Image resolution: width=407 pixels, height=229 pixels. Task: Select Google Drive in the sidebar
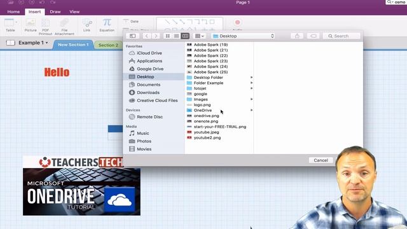pos(154,69)
